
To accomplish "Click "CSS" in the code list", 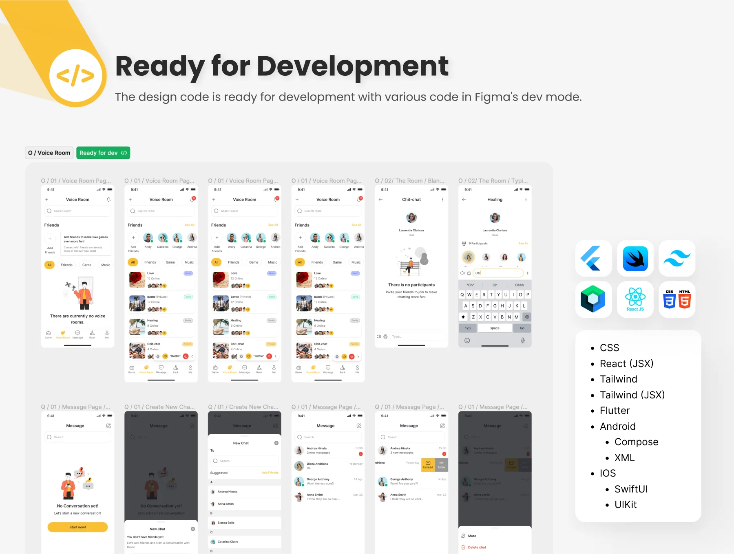I will (609, 347).
